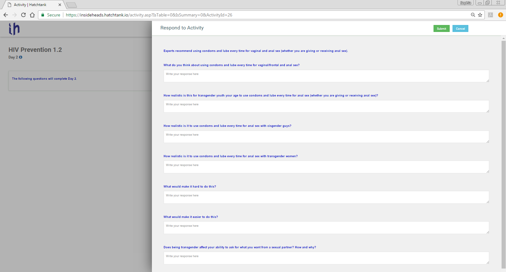Go back to the previous page
Screen dimensions: 506x272
[x=6, y=15]
